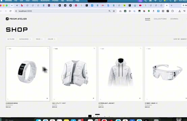Click the browser Back arrow
Screen dimensions: 187x121
coord(1,11)
